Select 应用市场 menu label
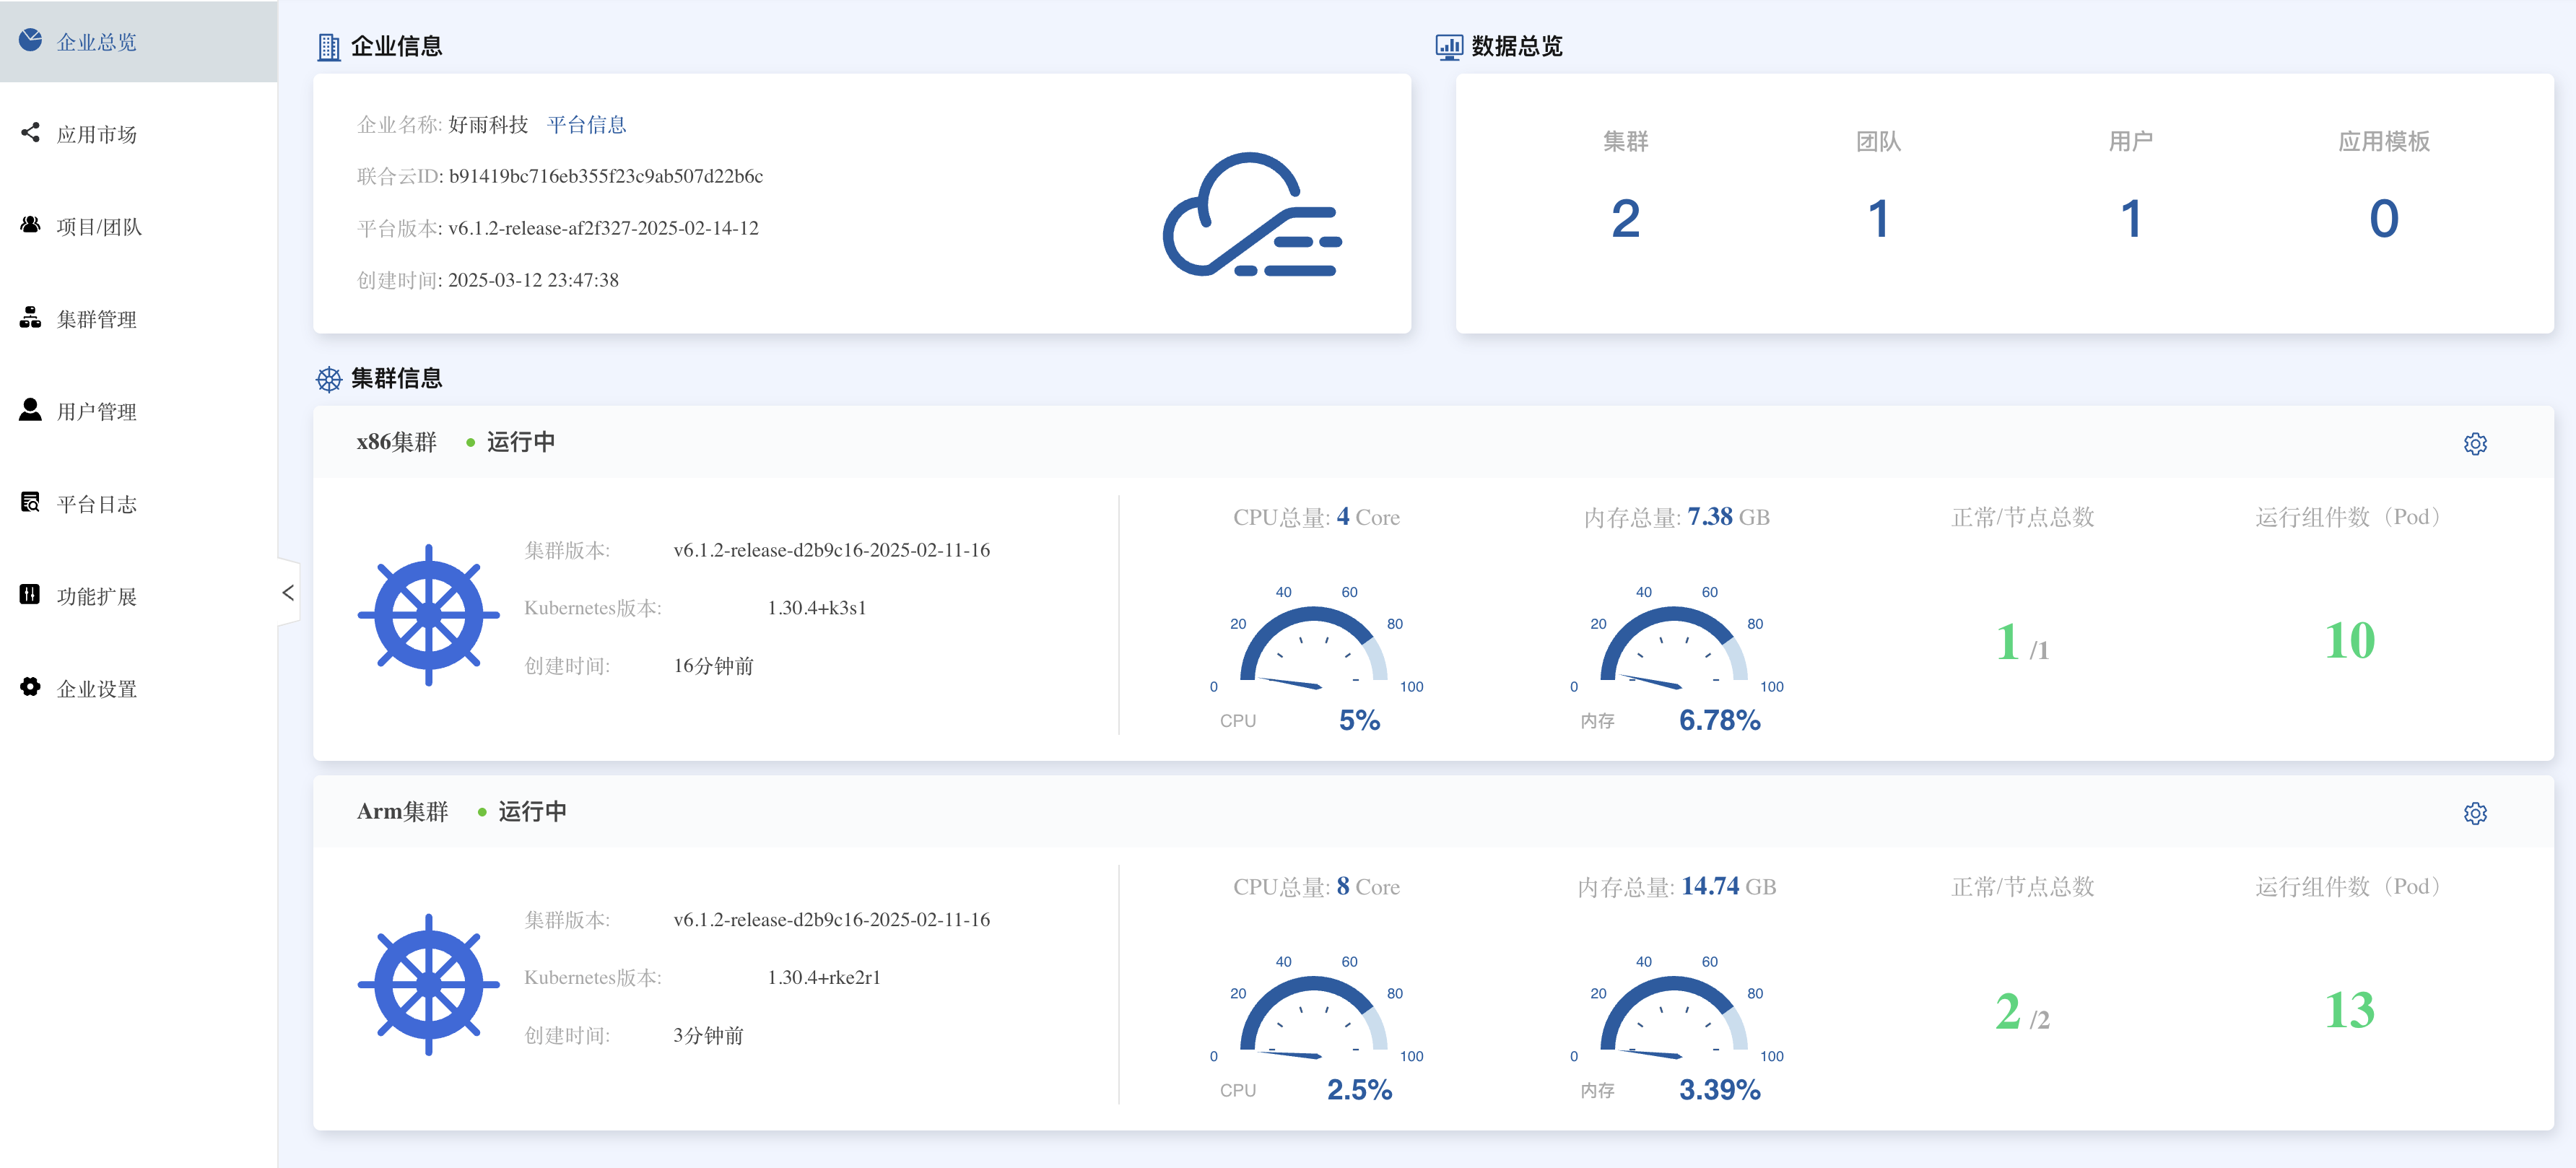The image size is (2576, 1168). (x=97, y=134)
